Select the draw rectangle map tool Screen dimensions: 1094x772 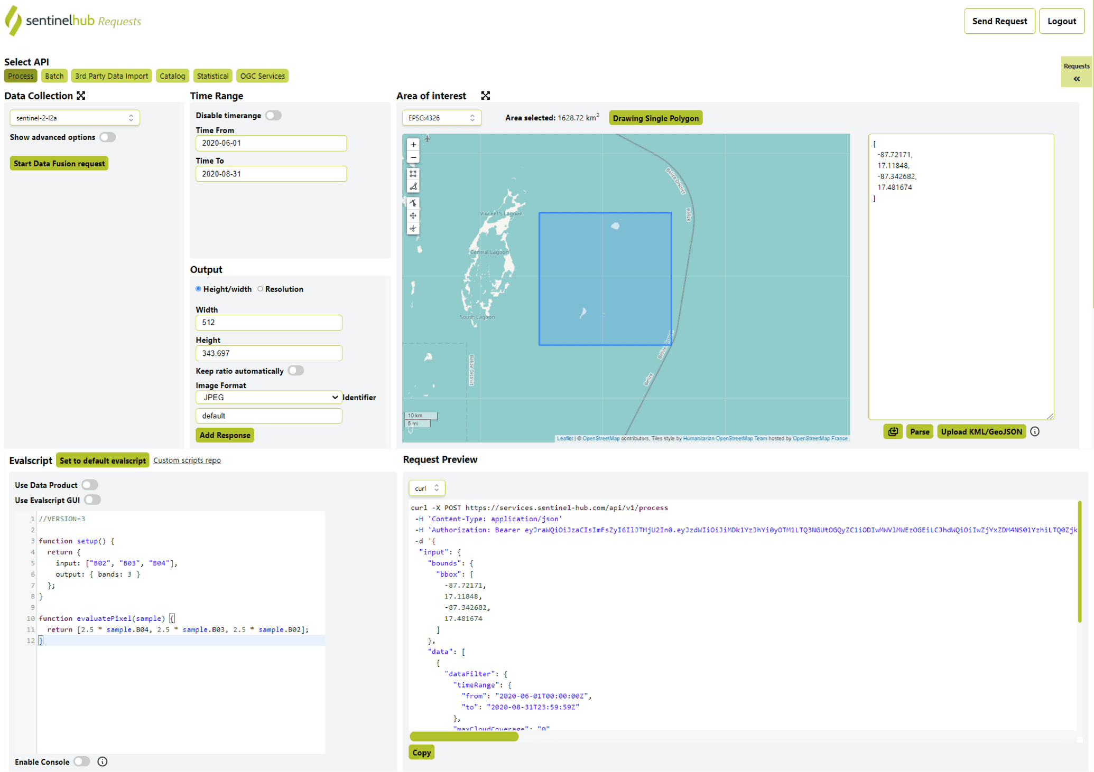(413, 174)
